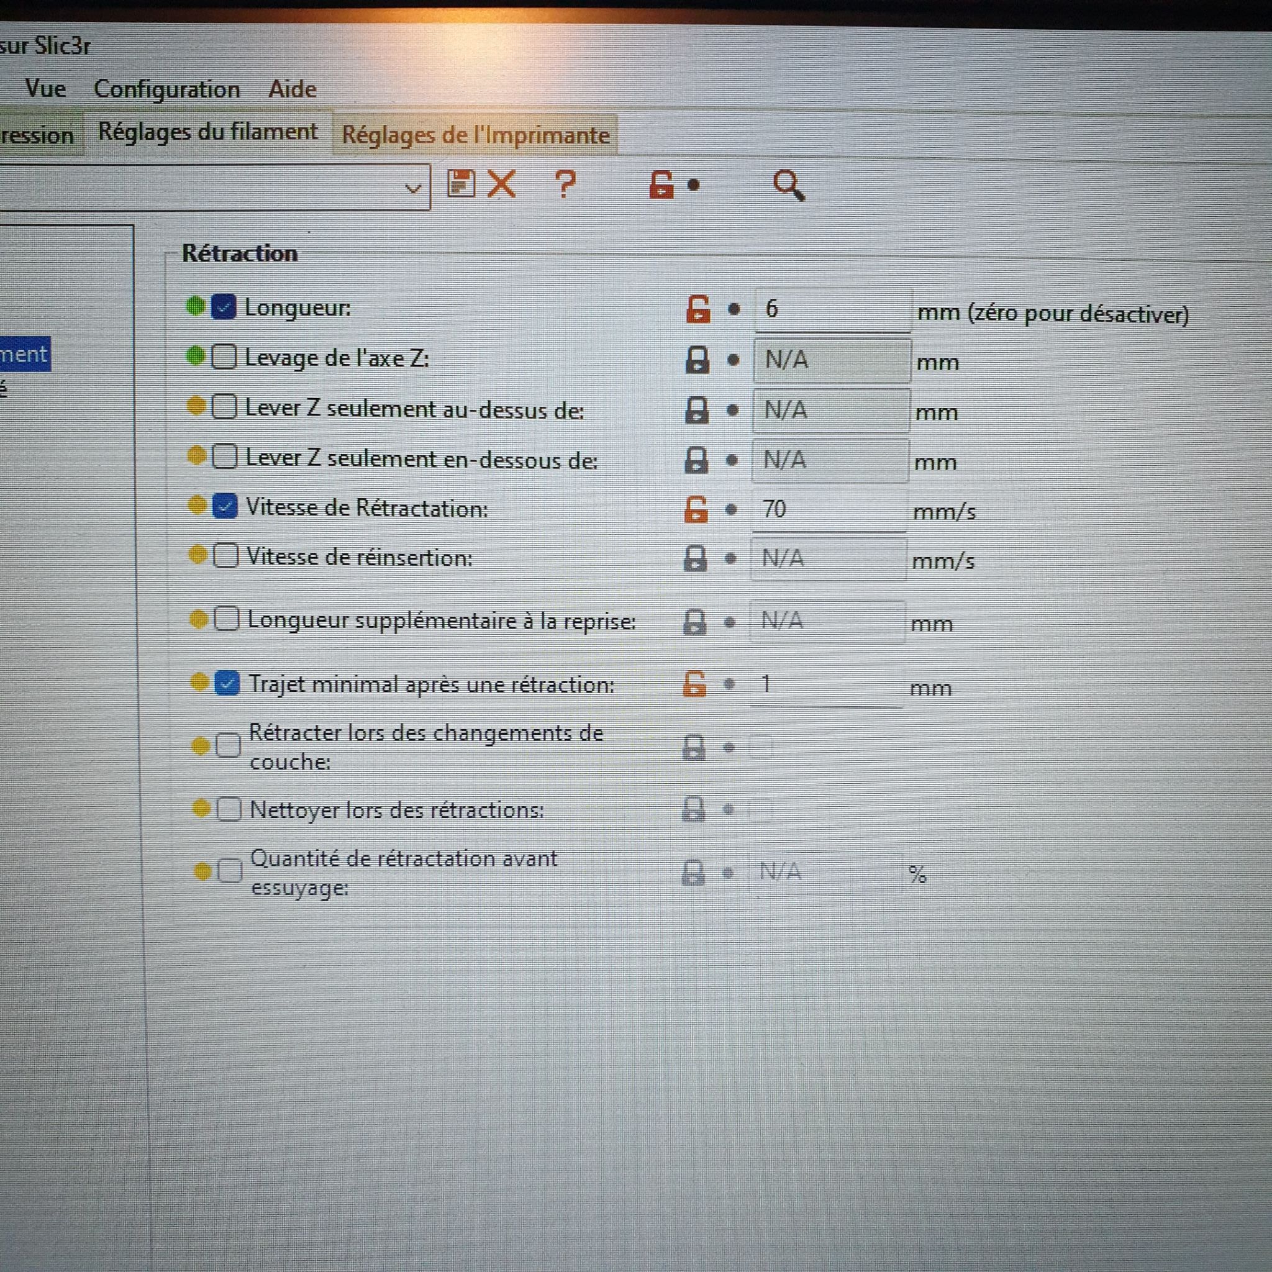Click the Longueur value field showing 6
Viewport: 1272px width, 1272px height.
pos(831,309)
